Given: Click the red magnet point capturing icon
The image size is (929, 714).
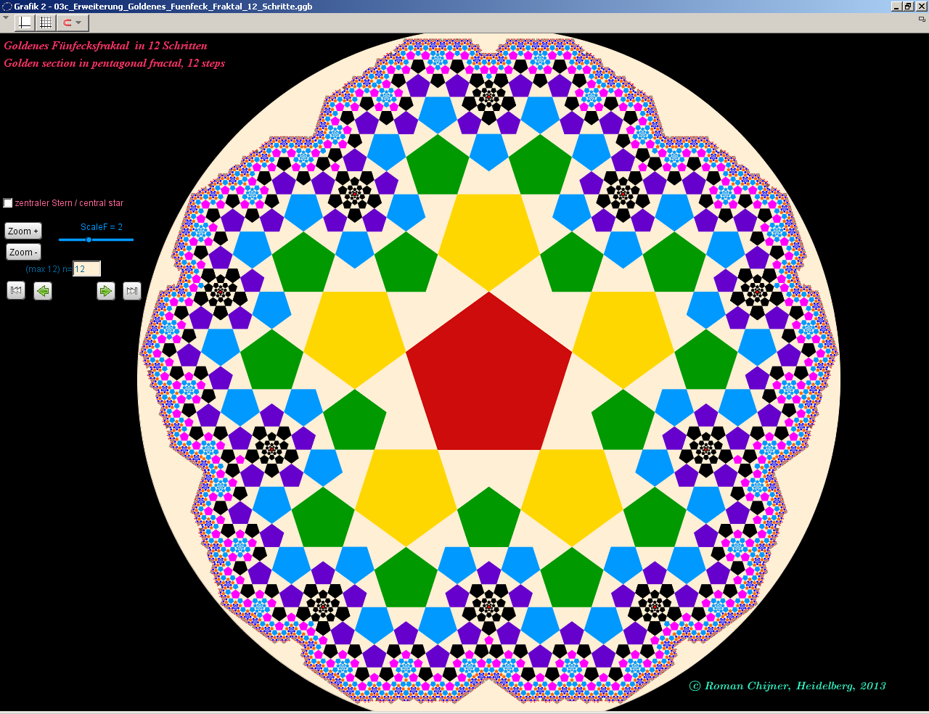Looking at the screenshot, I should [x=67, y=22].
